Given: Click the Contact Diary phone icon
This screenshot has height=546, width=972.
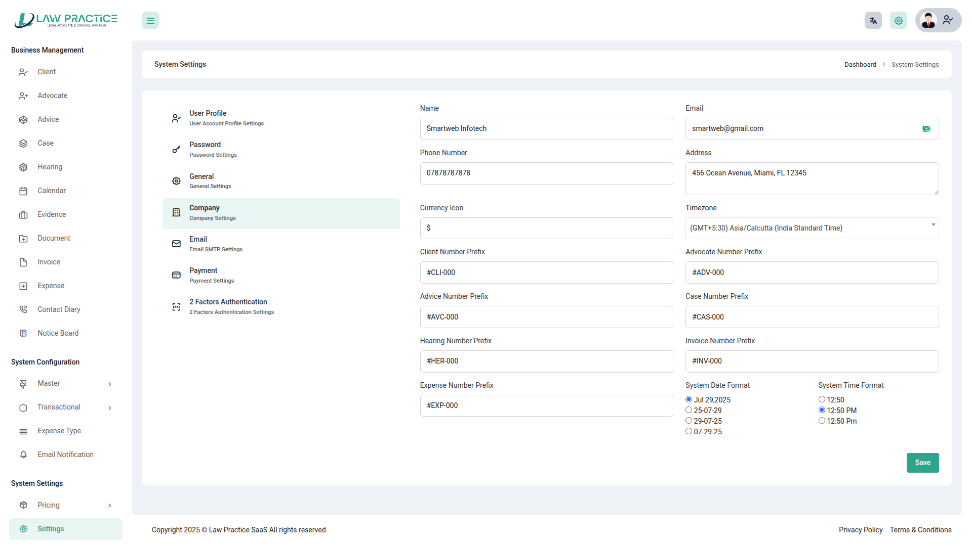Looking at the screenshot, I should (x=23, y=309).
